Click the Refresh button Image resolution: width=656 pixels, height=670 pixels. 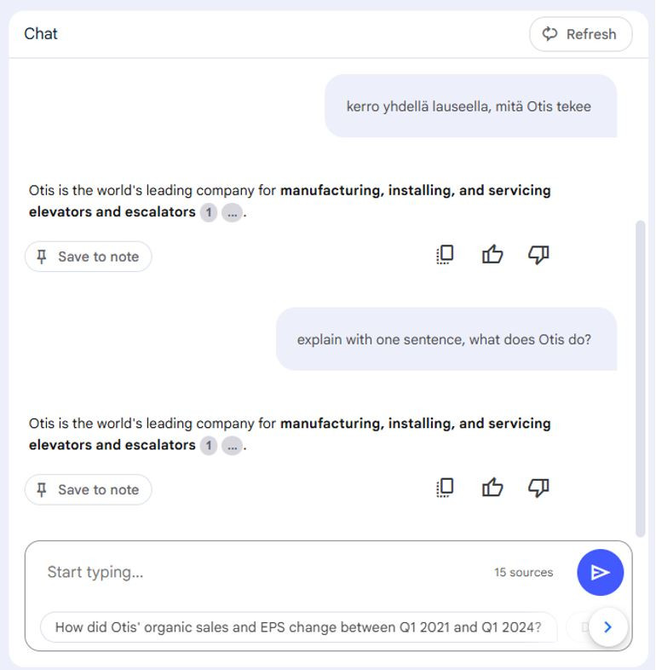(580, 34)
